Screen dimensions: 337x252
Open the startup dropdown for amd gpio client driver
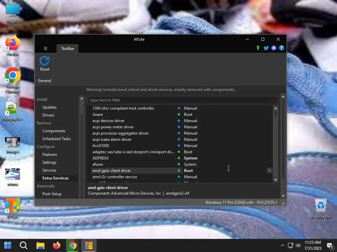point(269,171)
